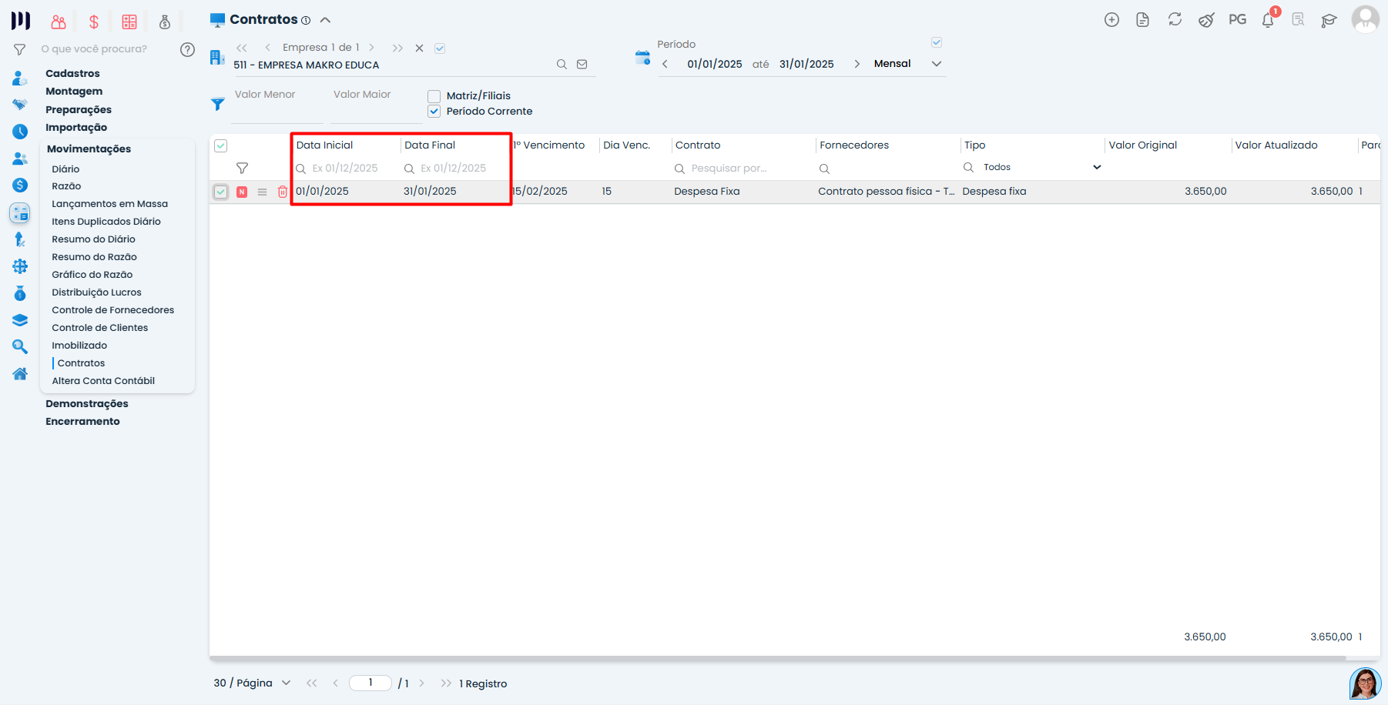The width and height of the screenshot is (1388, 705).
Task: Click the Data Inicial filter field
Action: click(344, 168)
